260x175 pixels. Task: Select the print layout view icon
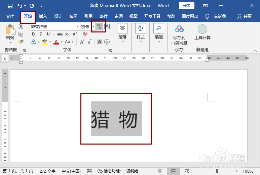[x=174, y=171]
